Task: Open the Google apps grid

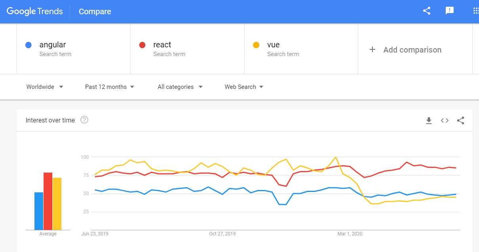Action: pyautogui.click(x=475, y=11)
